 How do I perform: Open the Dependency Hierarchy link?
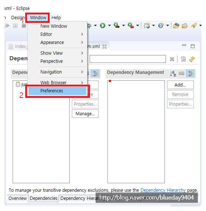163,190
